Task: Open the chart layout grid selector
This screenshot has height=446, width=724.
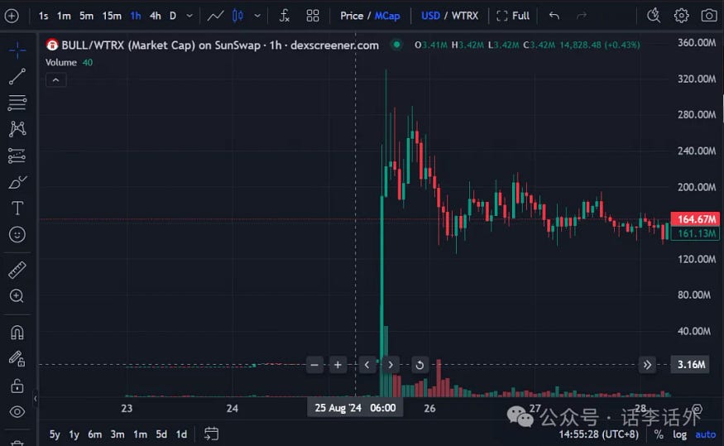Action: (x=313, y=16)
